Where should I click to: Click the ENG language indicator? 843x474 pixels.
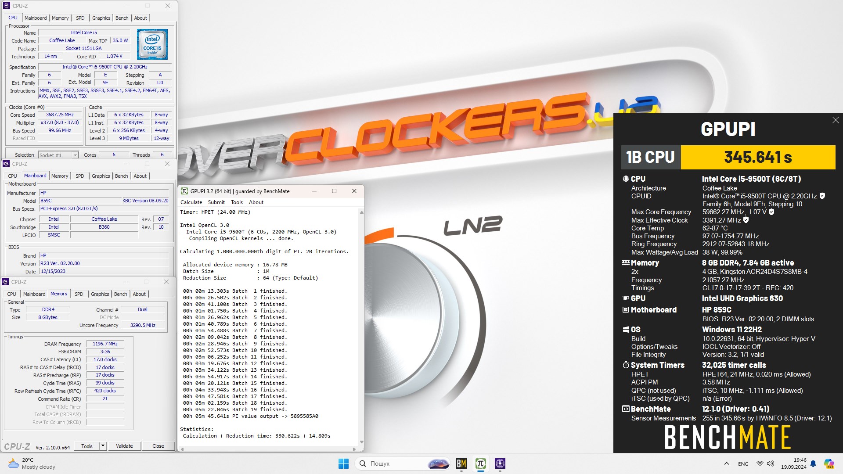pyautogui.click(x=743, y=463)
